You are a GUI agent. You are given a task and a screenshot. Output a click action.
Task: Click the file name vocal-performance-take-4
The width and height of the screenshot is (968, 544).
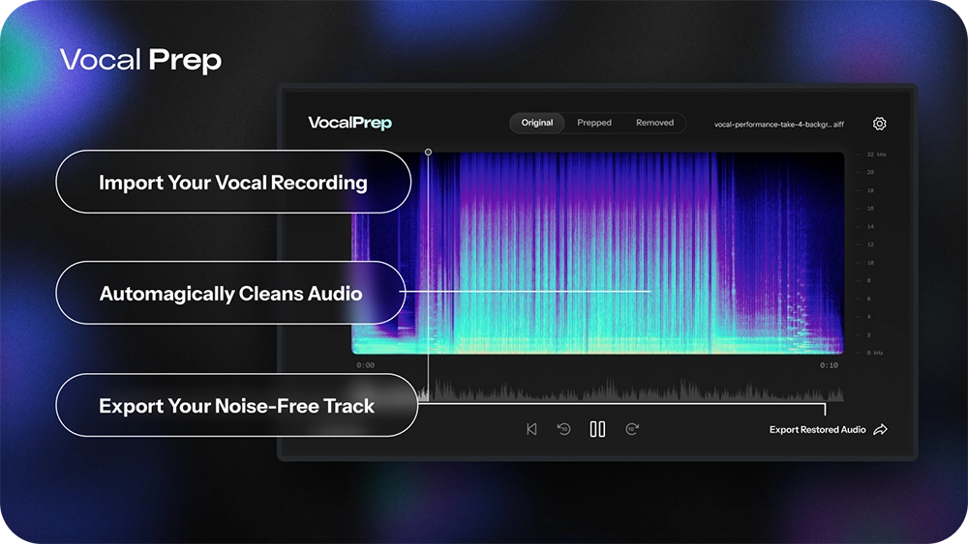(779, 124)
